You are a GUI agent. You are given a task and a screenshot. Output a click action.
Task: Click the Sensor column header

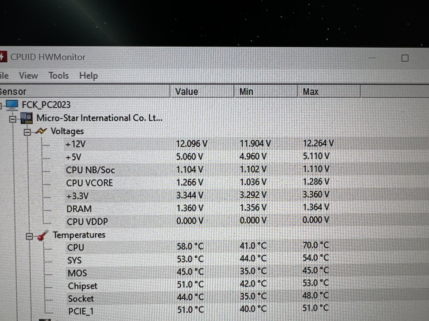pos(85,91)
